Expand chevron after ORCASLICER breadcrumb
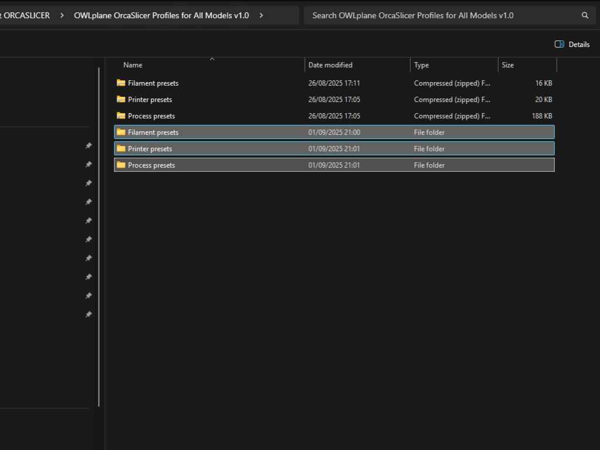 pyautogui.click(x=62, y=15)
